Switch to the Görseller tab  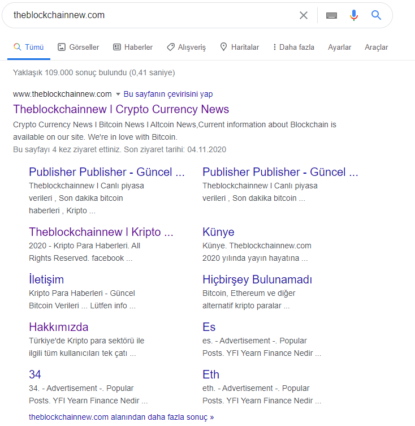click(79, 48)
